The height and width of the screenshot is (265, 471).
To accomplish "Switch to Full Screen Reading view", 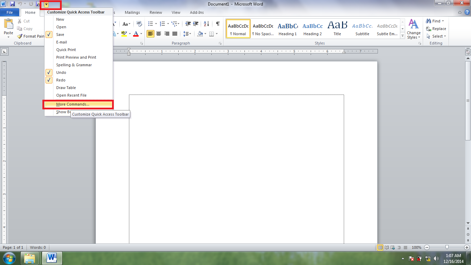I will point(387,247).
